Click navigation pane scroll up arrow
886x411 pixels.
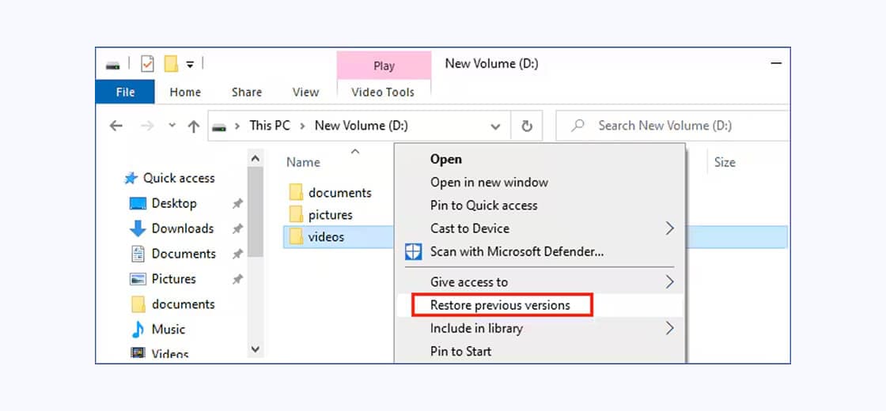(256, 159)
